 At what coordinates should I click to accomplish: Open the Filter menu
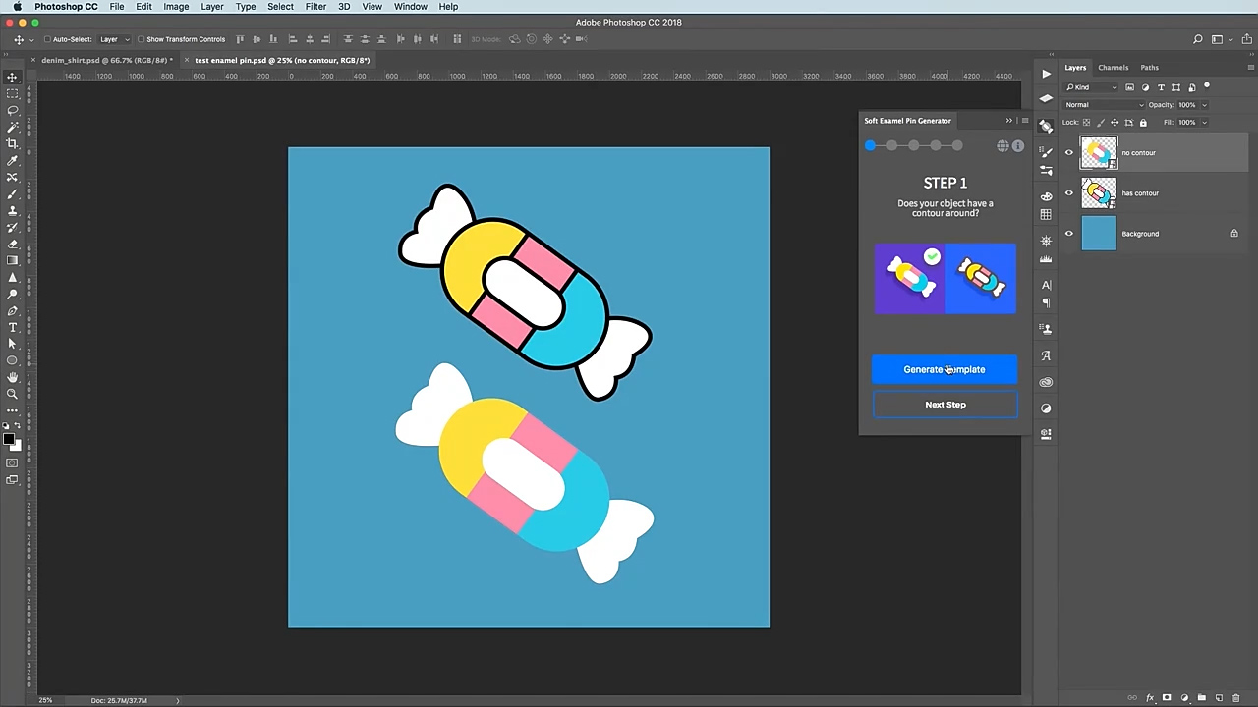coord(315,7)
